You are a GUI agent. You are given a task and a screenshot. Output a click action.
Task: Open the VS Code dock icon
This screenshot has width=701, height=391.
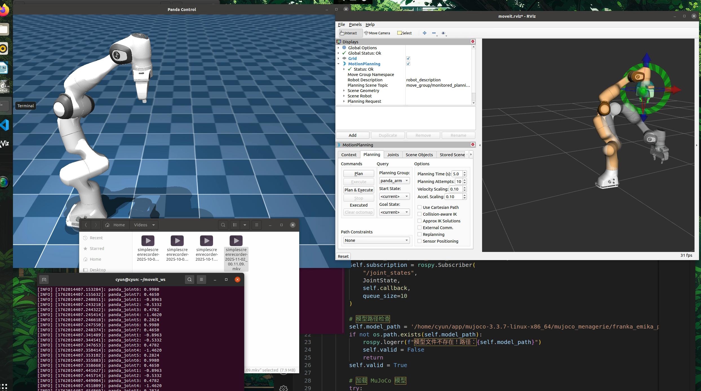point(5,125)
